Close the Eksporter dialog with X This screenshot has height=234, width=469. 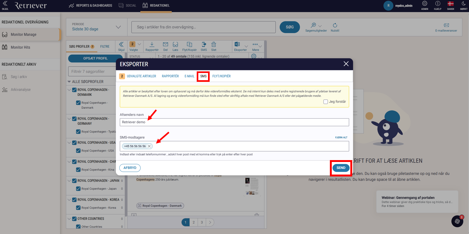(x=346, y=64)
